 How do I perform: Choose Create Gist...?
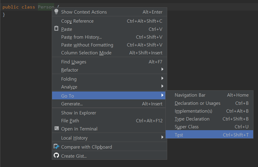tap(109, 156)
